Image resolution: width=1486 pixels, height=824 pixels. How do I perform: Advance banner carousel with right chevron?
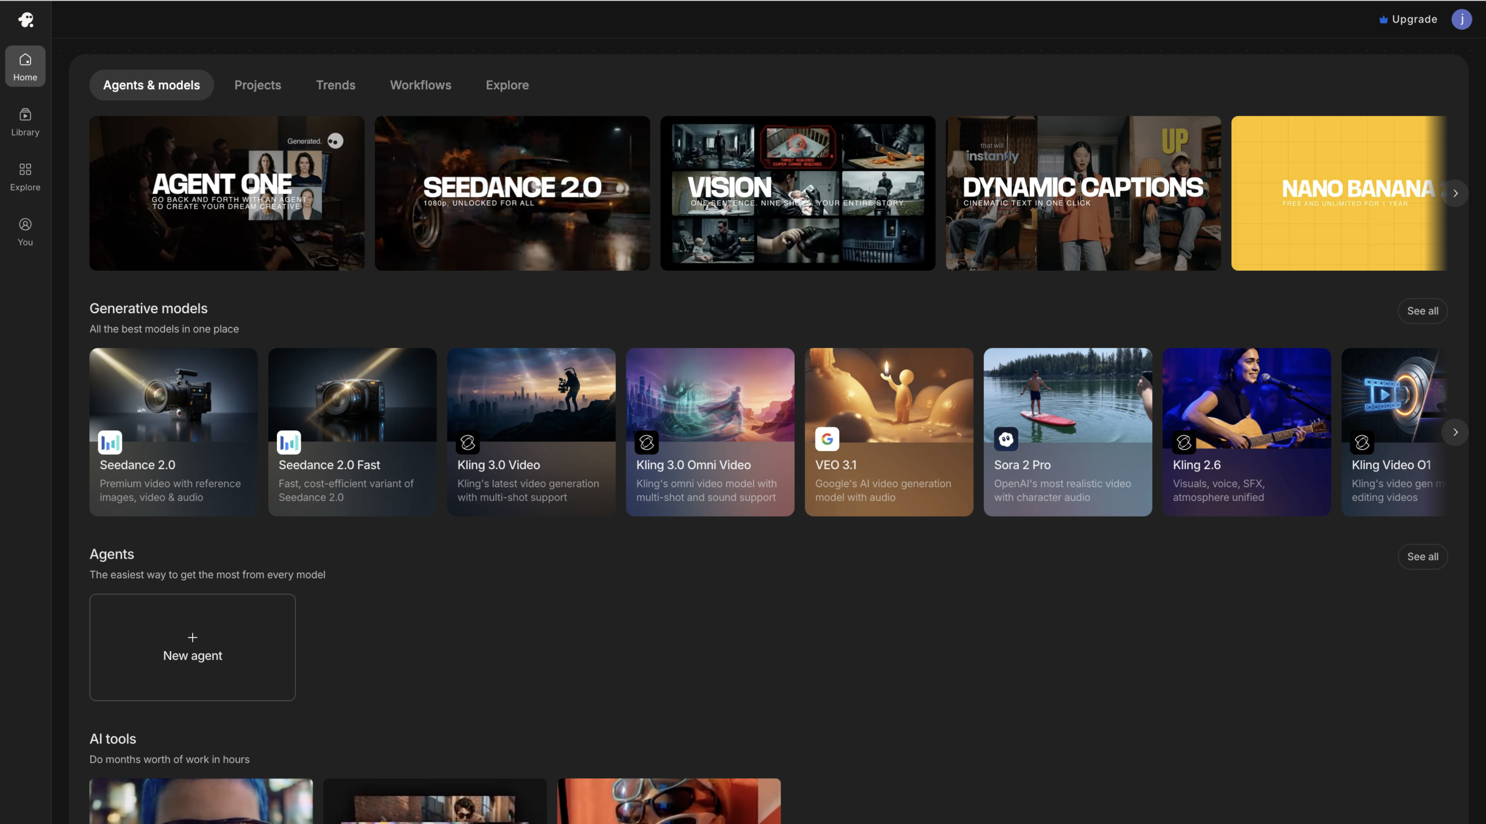pyautogui.click(x=1455, y=194)
